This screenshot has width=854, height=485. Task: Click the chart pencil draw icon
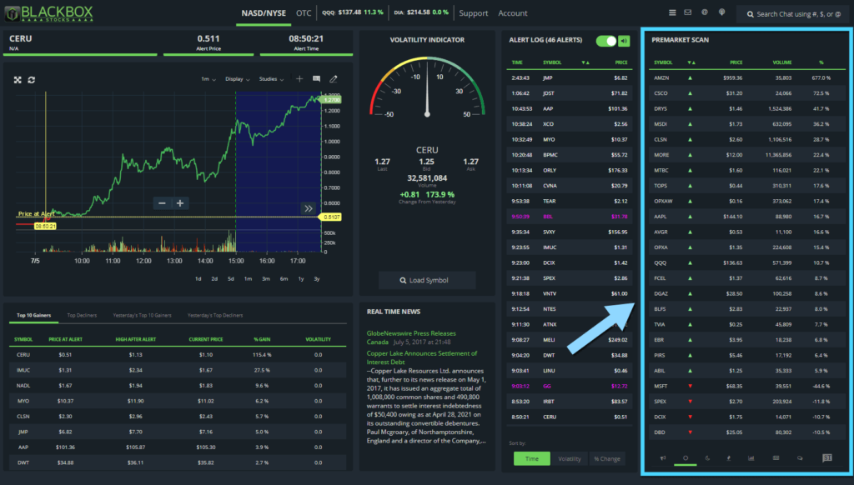point(334,79)
